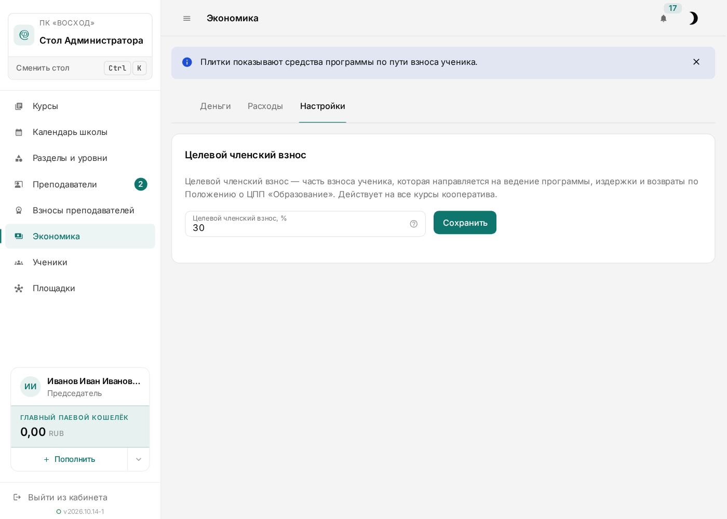Open the notifications bell icon
The width and height of the screenshot is (727, 519).
(663, 19)
